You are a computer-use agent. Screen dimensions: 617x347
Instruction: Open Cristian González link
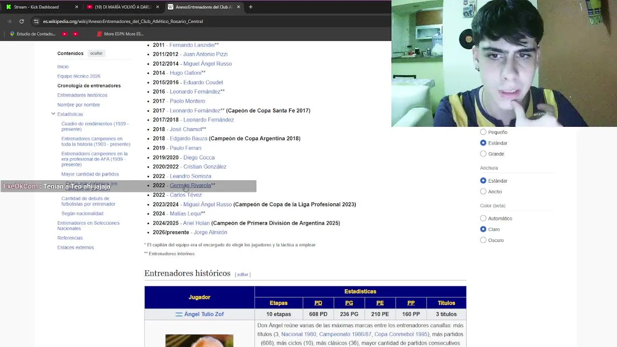point(204,167)
